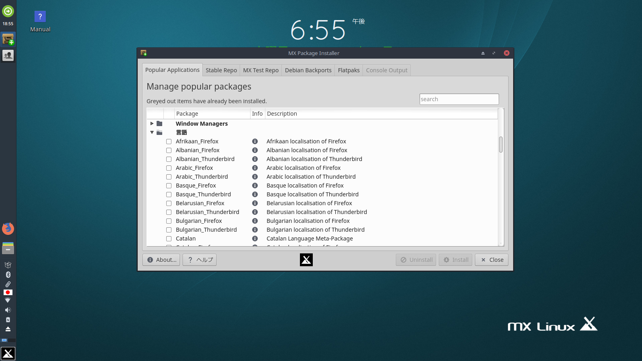Click the Console Output tab
642x361 pixels.
(x=387, y=70)
